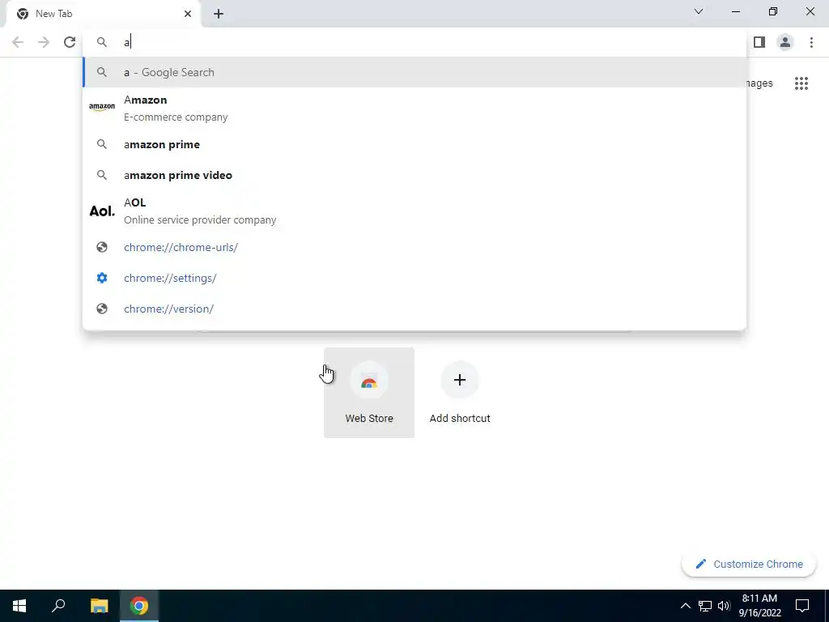Open the Windows taskbar search

coord(58,606)
